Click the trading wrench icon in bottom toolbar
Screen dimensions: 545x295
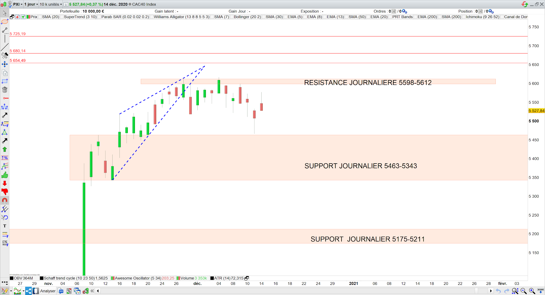85,291
